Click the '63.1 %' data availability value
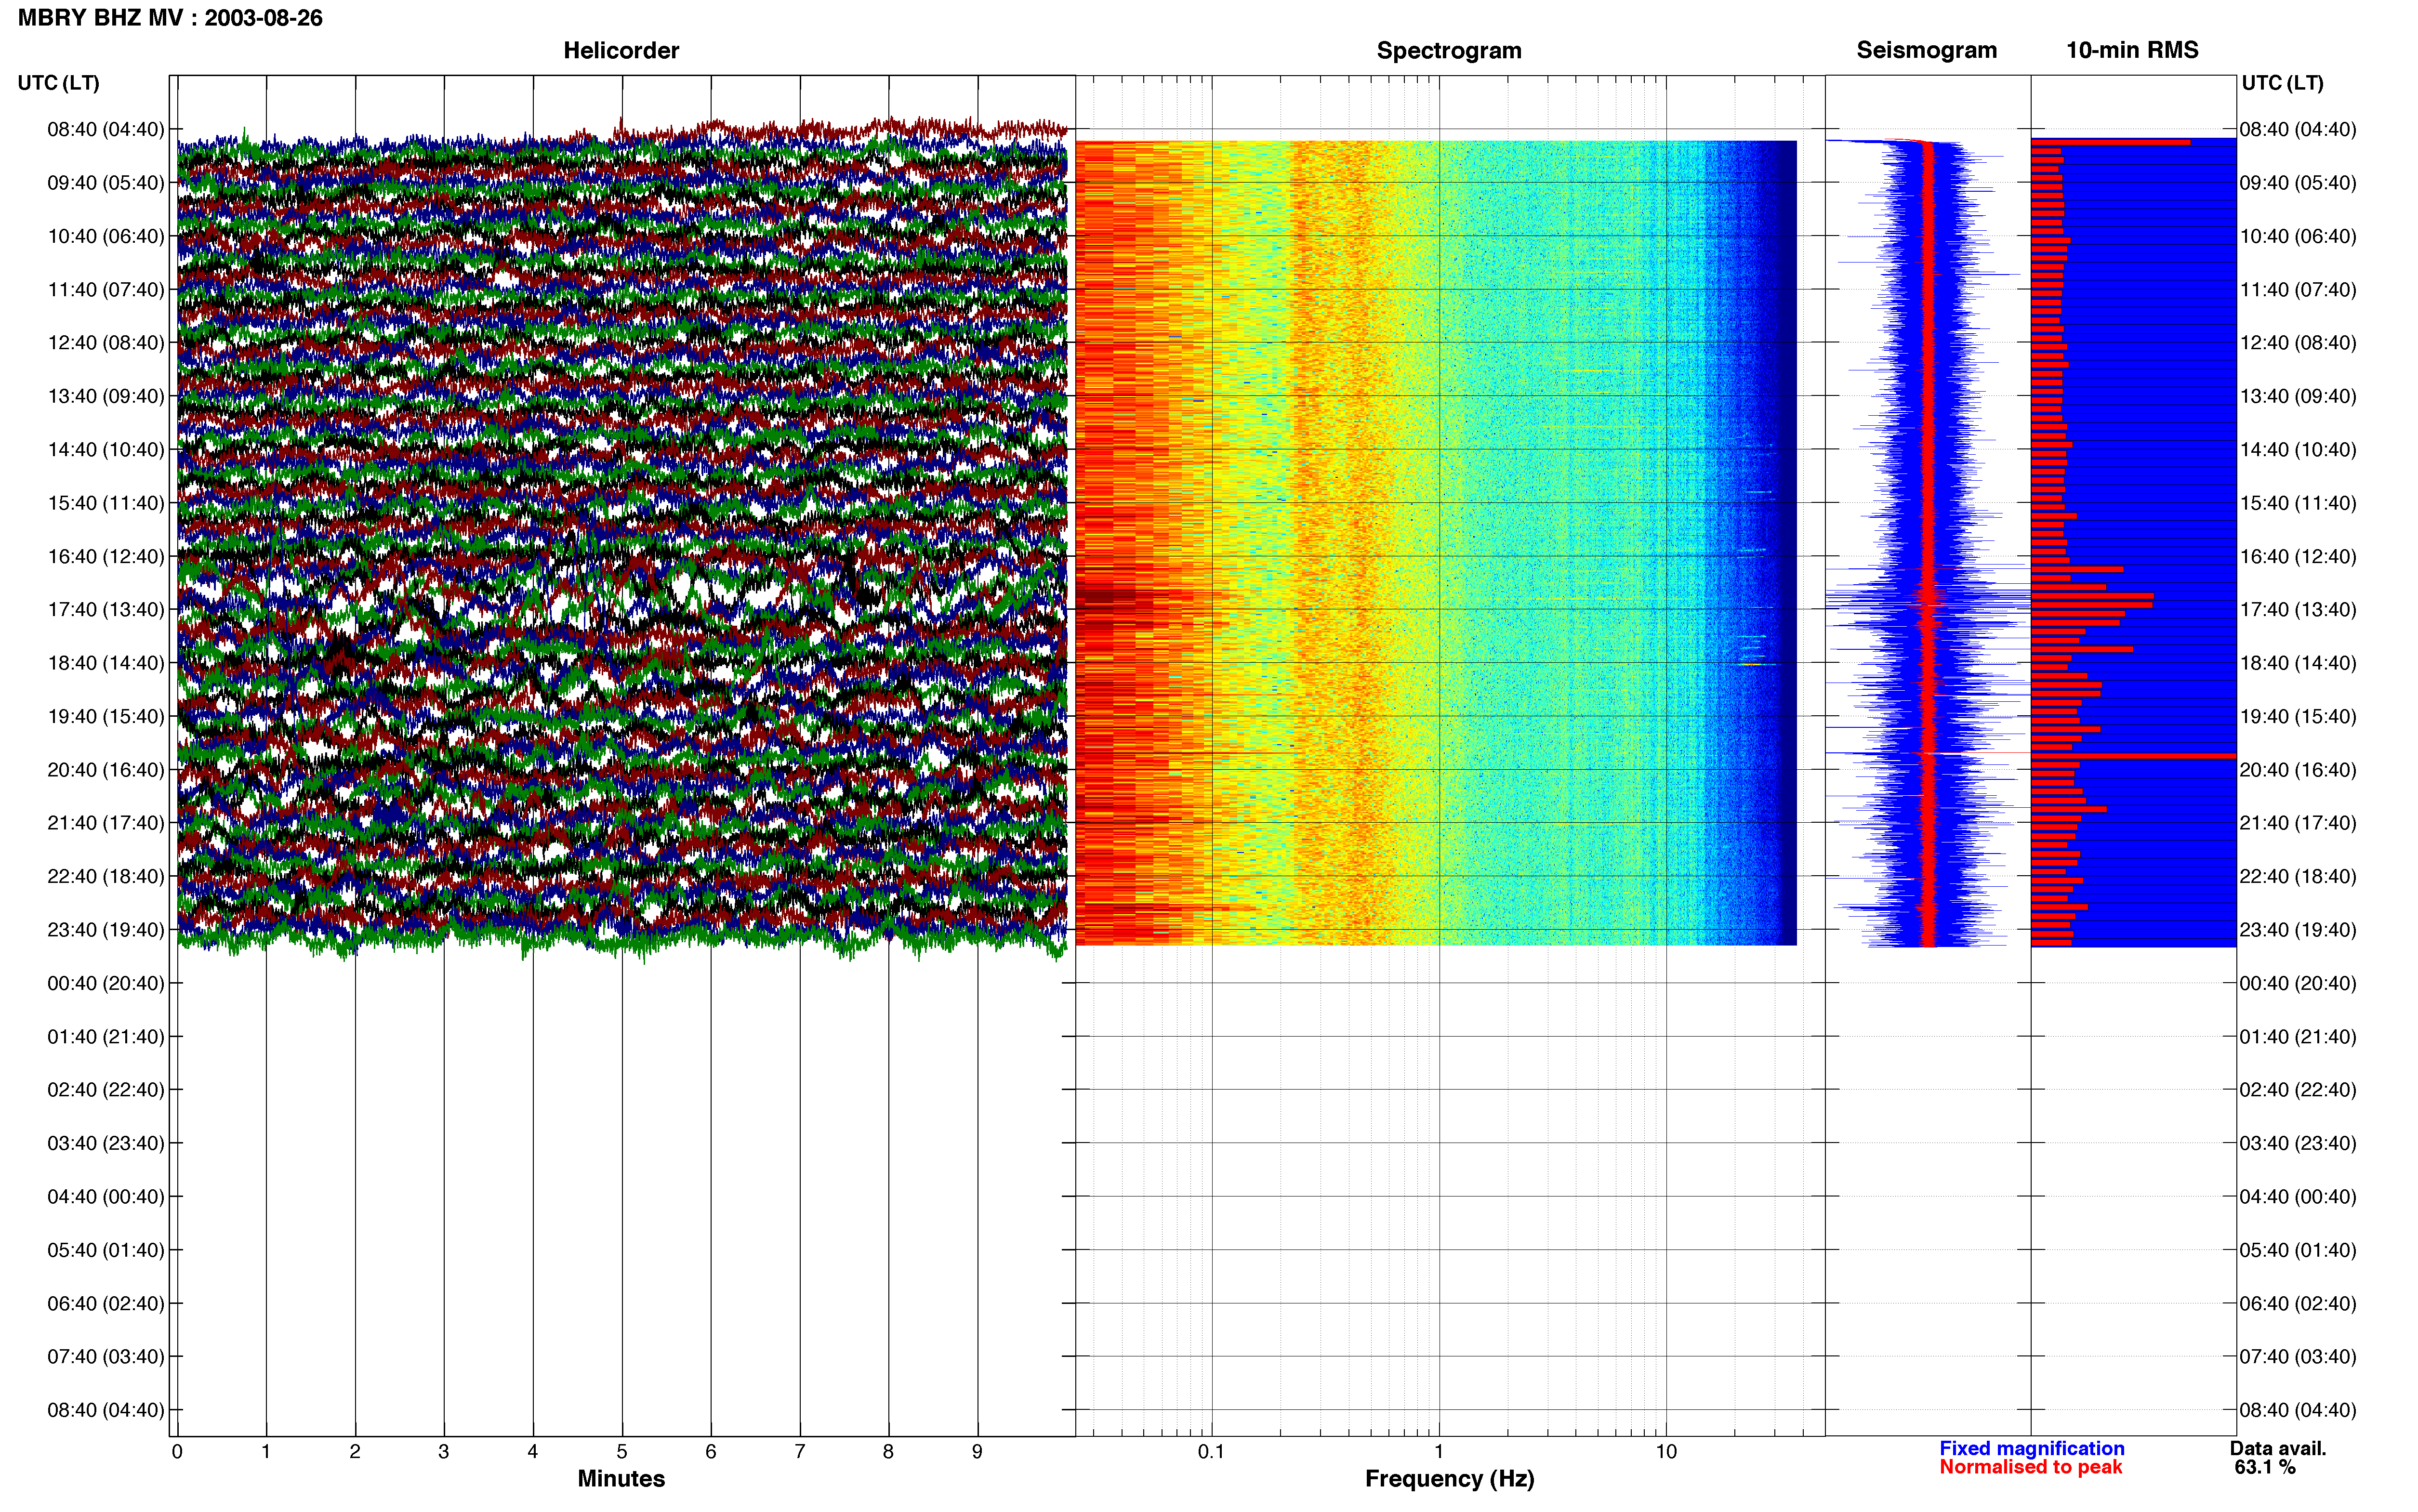Image resolution: width=2418 pixels, height=1512 pixels. [x=2265, y=1467]
